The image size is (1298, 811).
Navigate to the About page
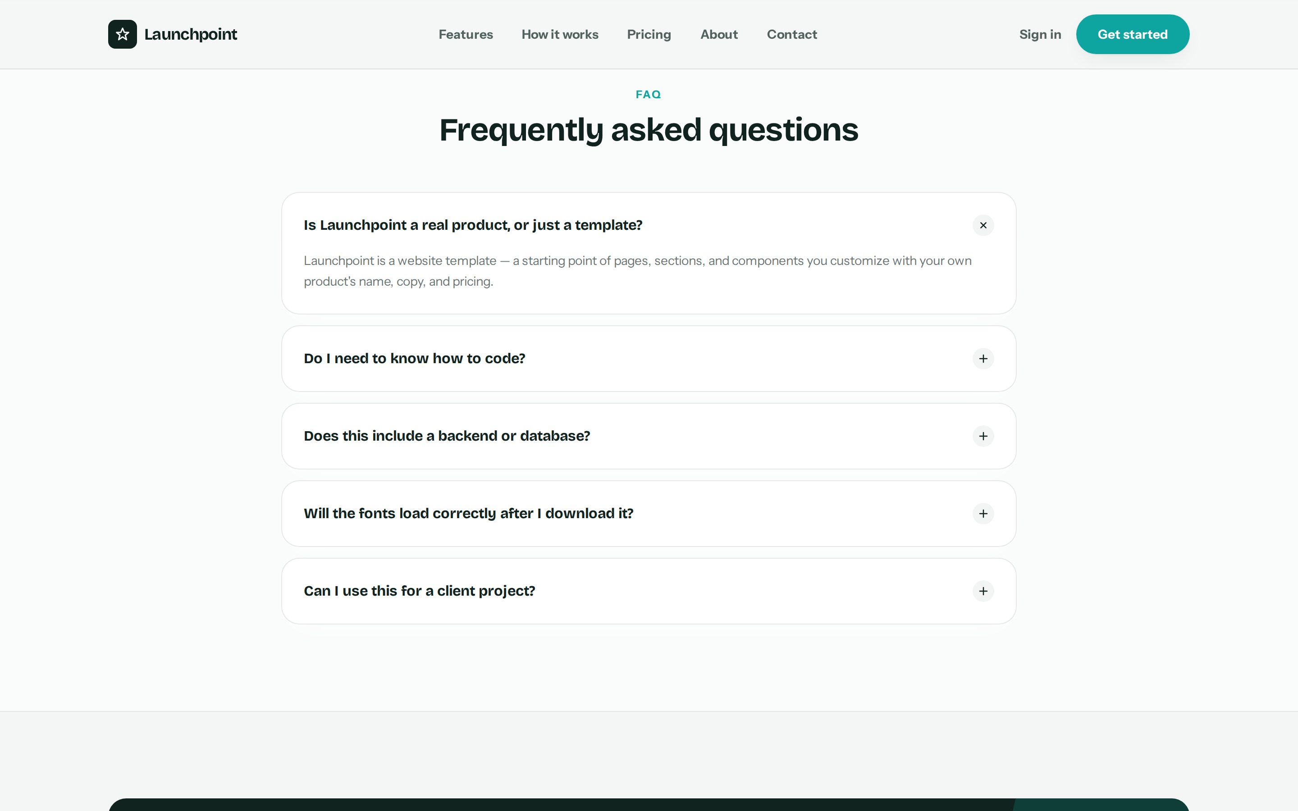pos(719,34)
